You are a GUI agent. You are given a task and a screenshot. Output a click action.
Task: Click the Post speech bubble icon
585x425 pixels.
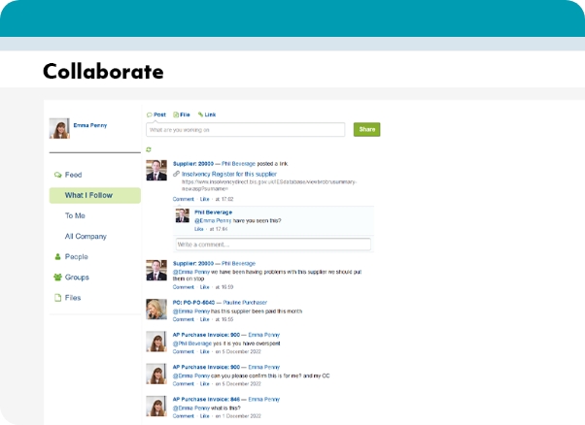(x=149, y=114)
